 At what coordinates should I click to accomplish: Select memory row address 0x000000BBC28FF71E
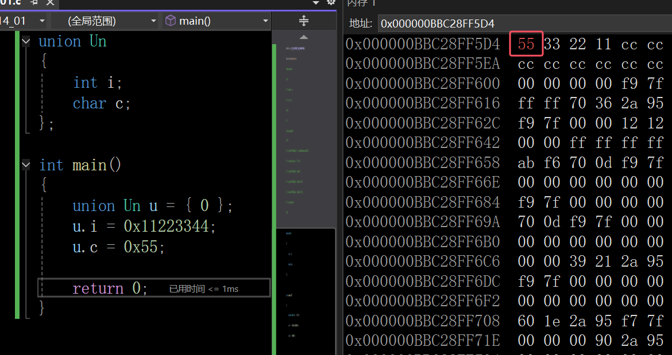(x=423, y=341)
